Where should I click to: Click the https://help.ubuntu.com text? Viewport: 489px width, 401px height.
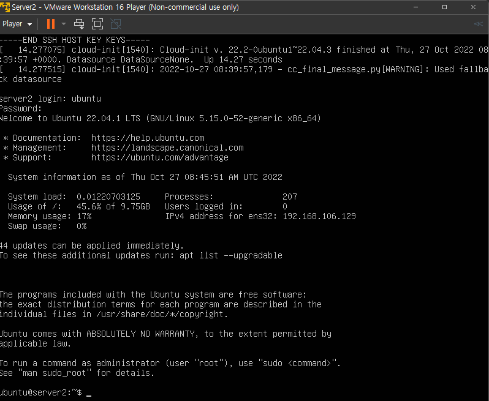[148, 138]
